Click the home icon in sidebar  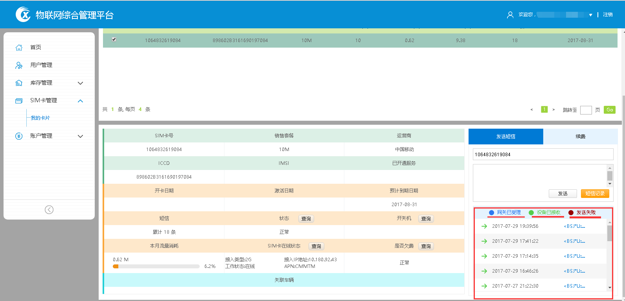[x=19, y=48]
